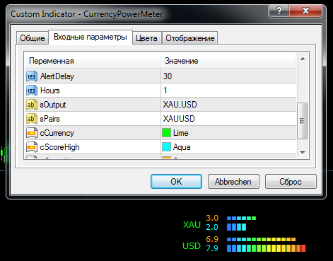Click the XAU 2.0 power meter bar

pyautogui.click(x=236, y=227)
